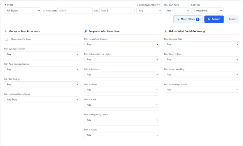Click the More filters button

point(188,19)
